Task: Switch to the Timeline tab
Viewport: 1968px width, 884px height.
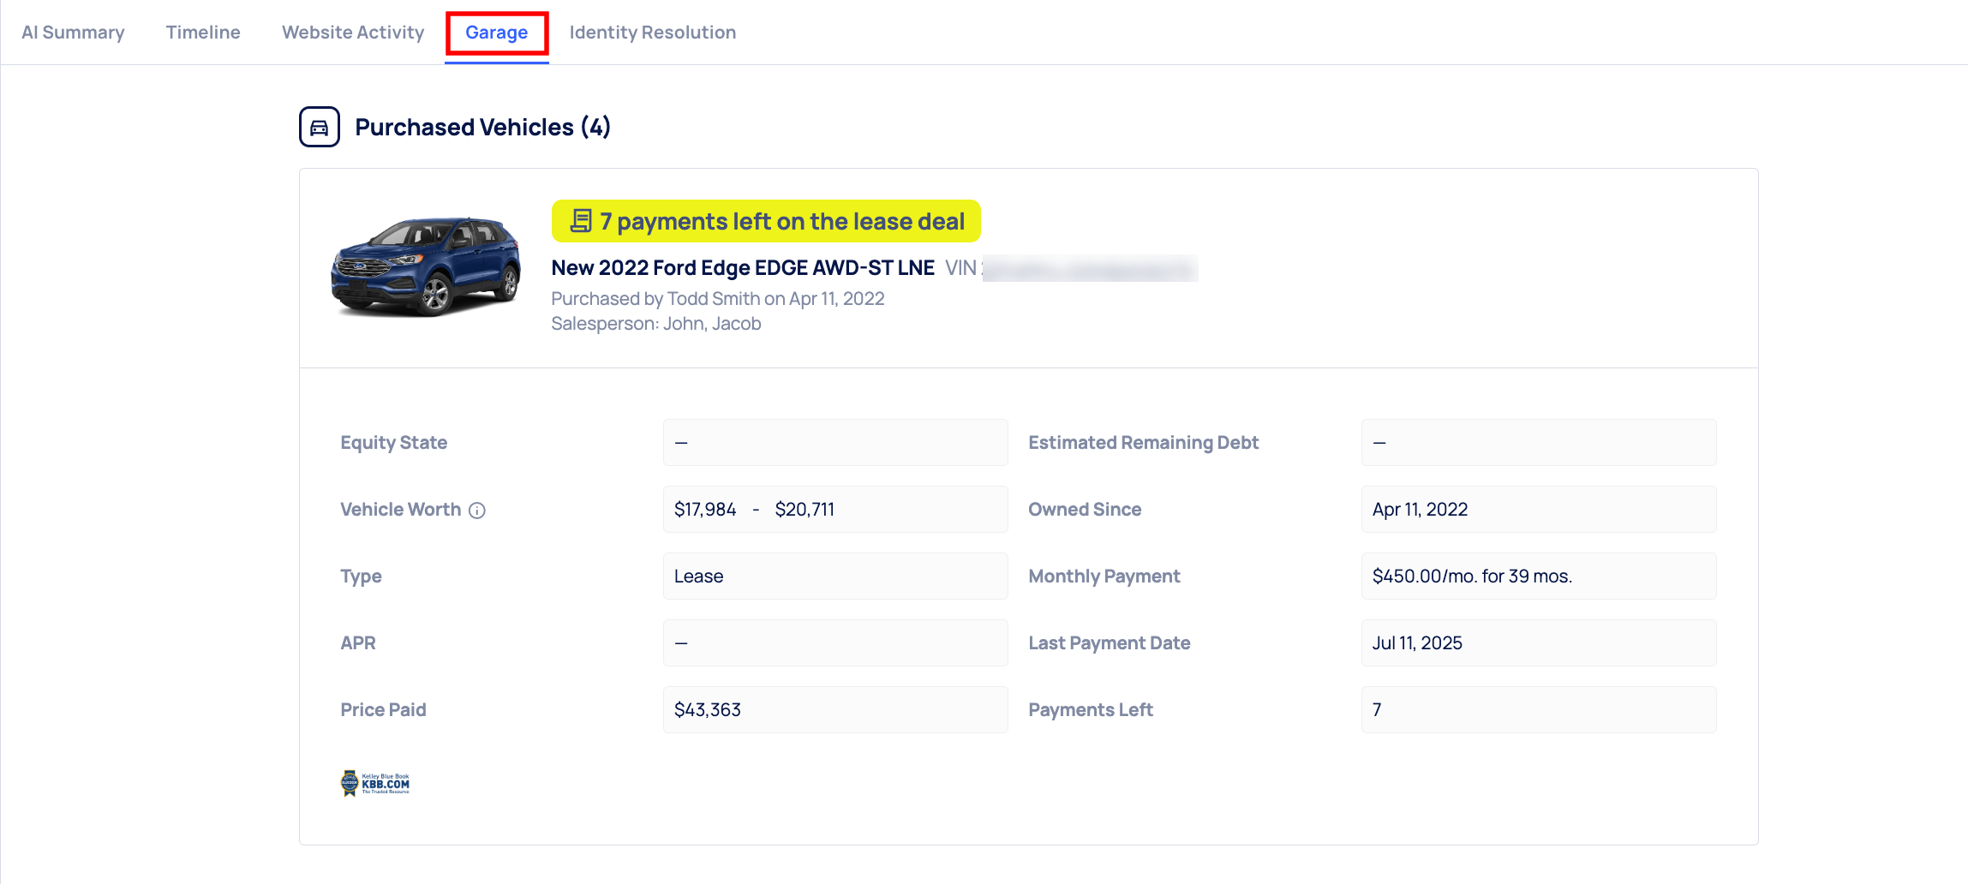Action: pyautogui.click(x=203, y=33)
